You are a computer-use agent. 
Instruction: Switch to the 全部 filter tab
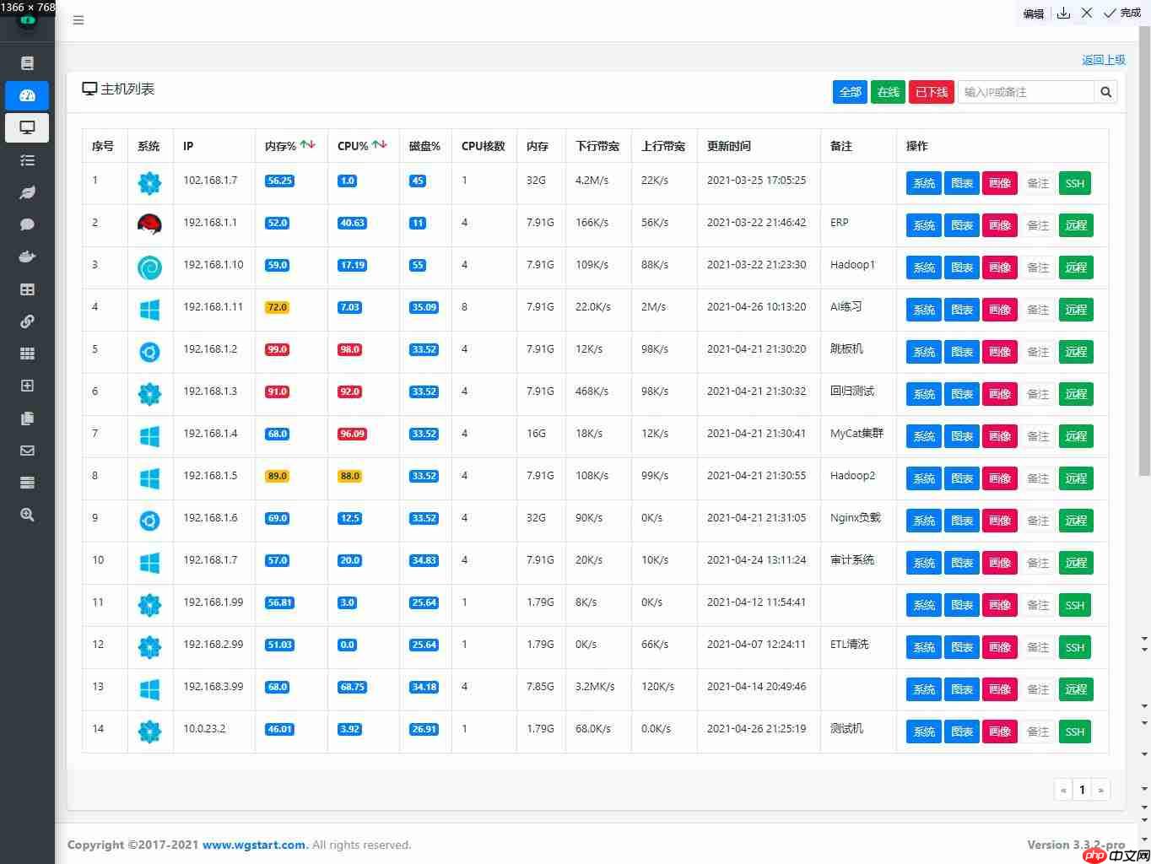850,91
